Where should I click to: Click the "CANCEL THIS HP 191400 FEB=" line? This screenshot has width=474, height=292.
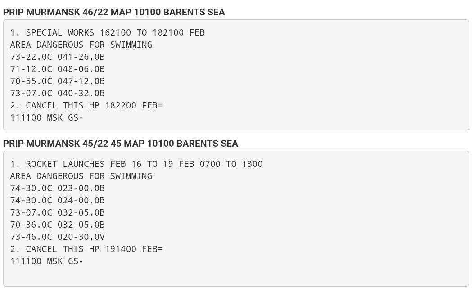(86, 249)
